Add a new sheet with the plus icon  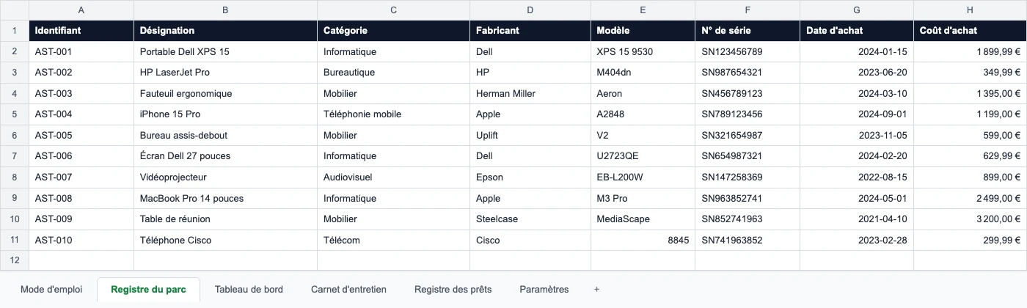tap(596, 290)
